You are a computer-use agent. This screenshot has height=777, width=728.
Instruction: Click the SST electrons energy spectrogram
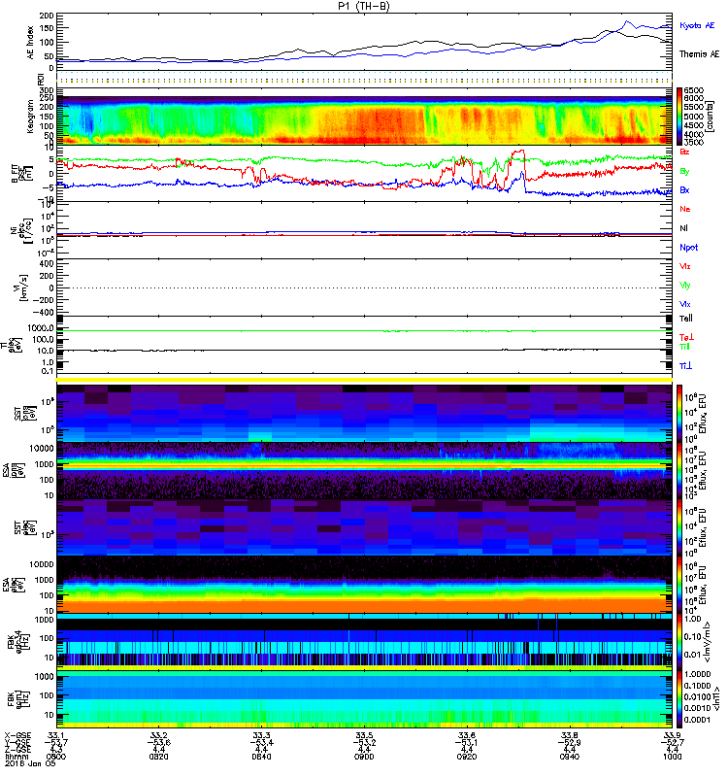[364, 527]
